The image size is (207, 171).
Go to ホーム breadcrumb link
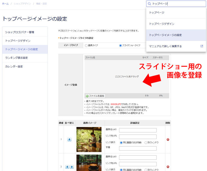point(5,3)
